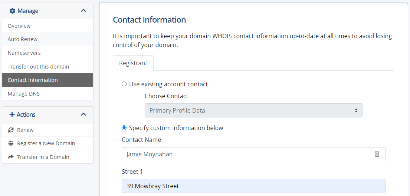Screen dimensions: 410x196
Task: Collapse the Manage panel chevron
Action: click(x=83, y=11)
